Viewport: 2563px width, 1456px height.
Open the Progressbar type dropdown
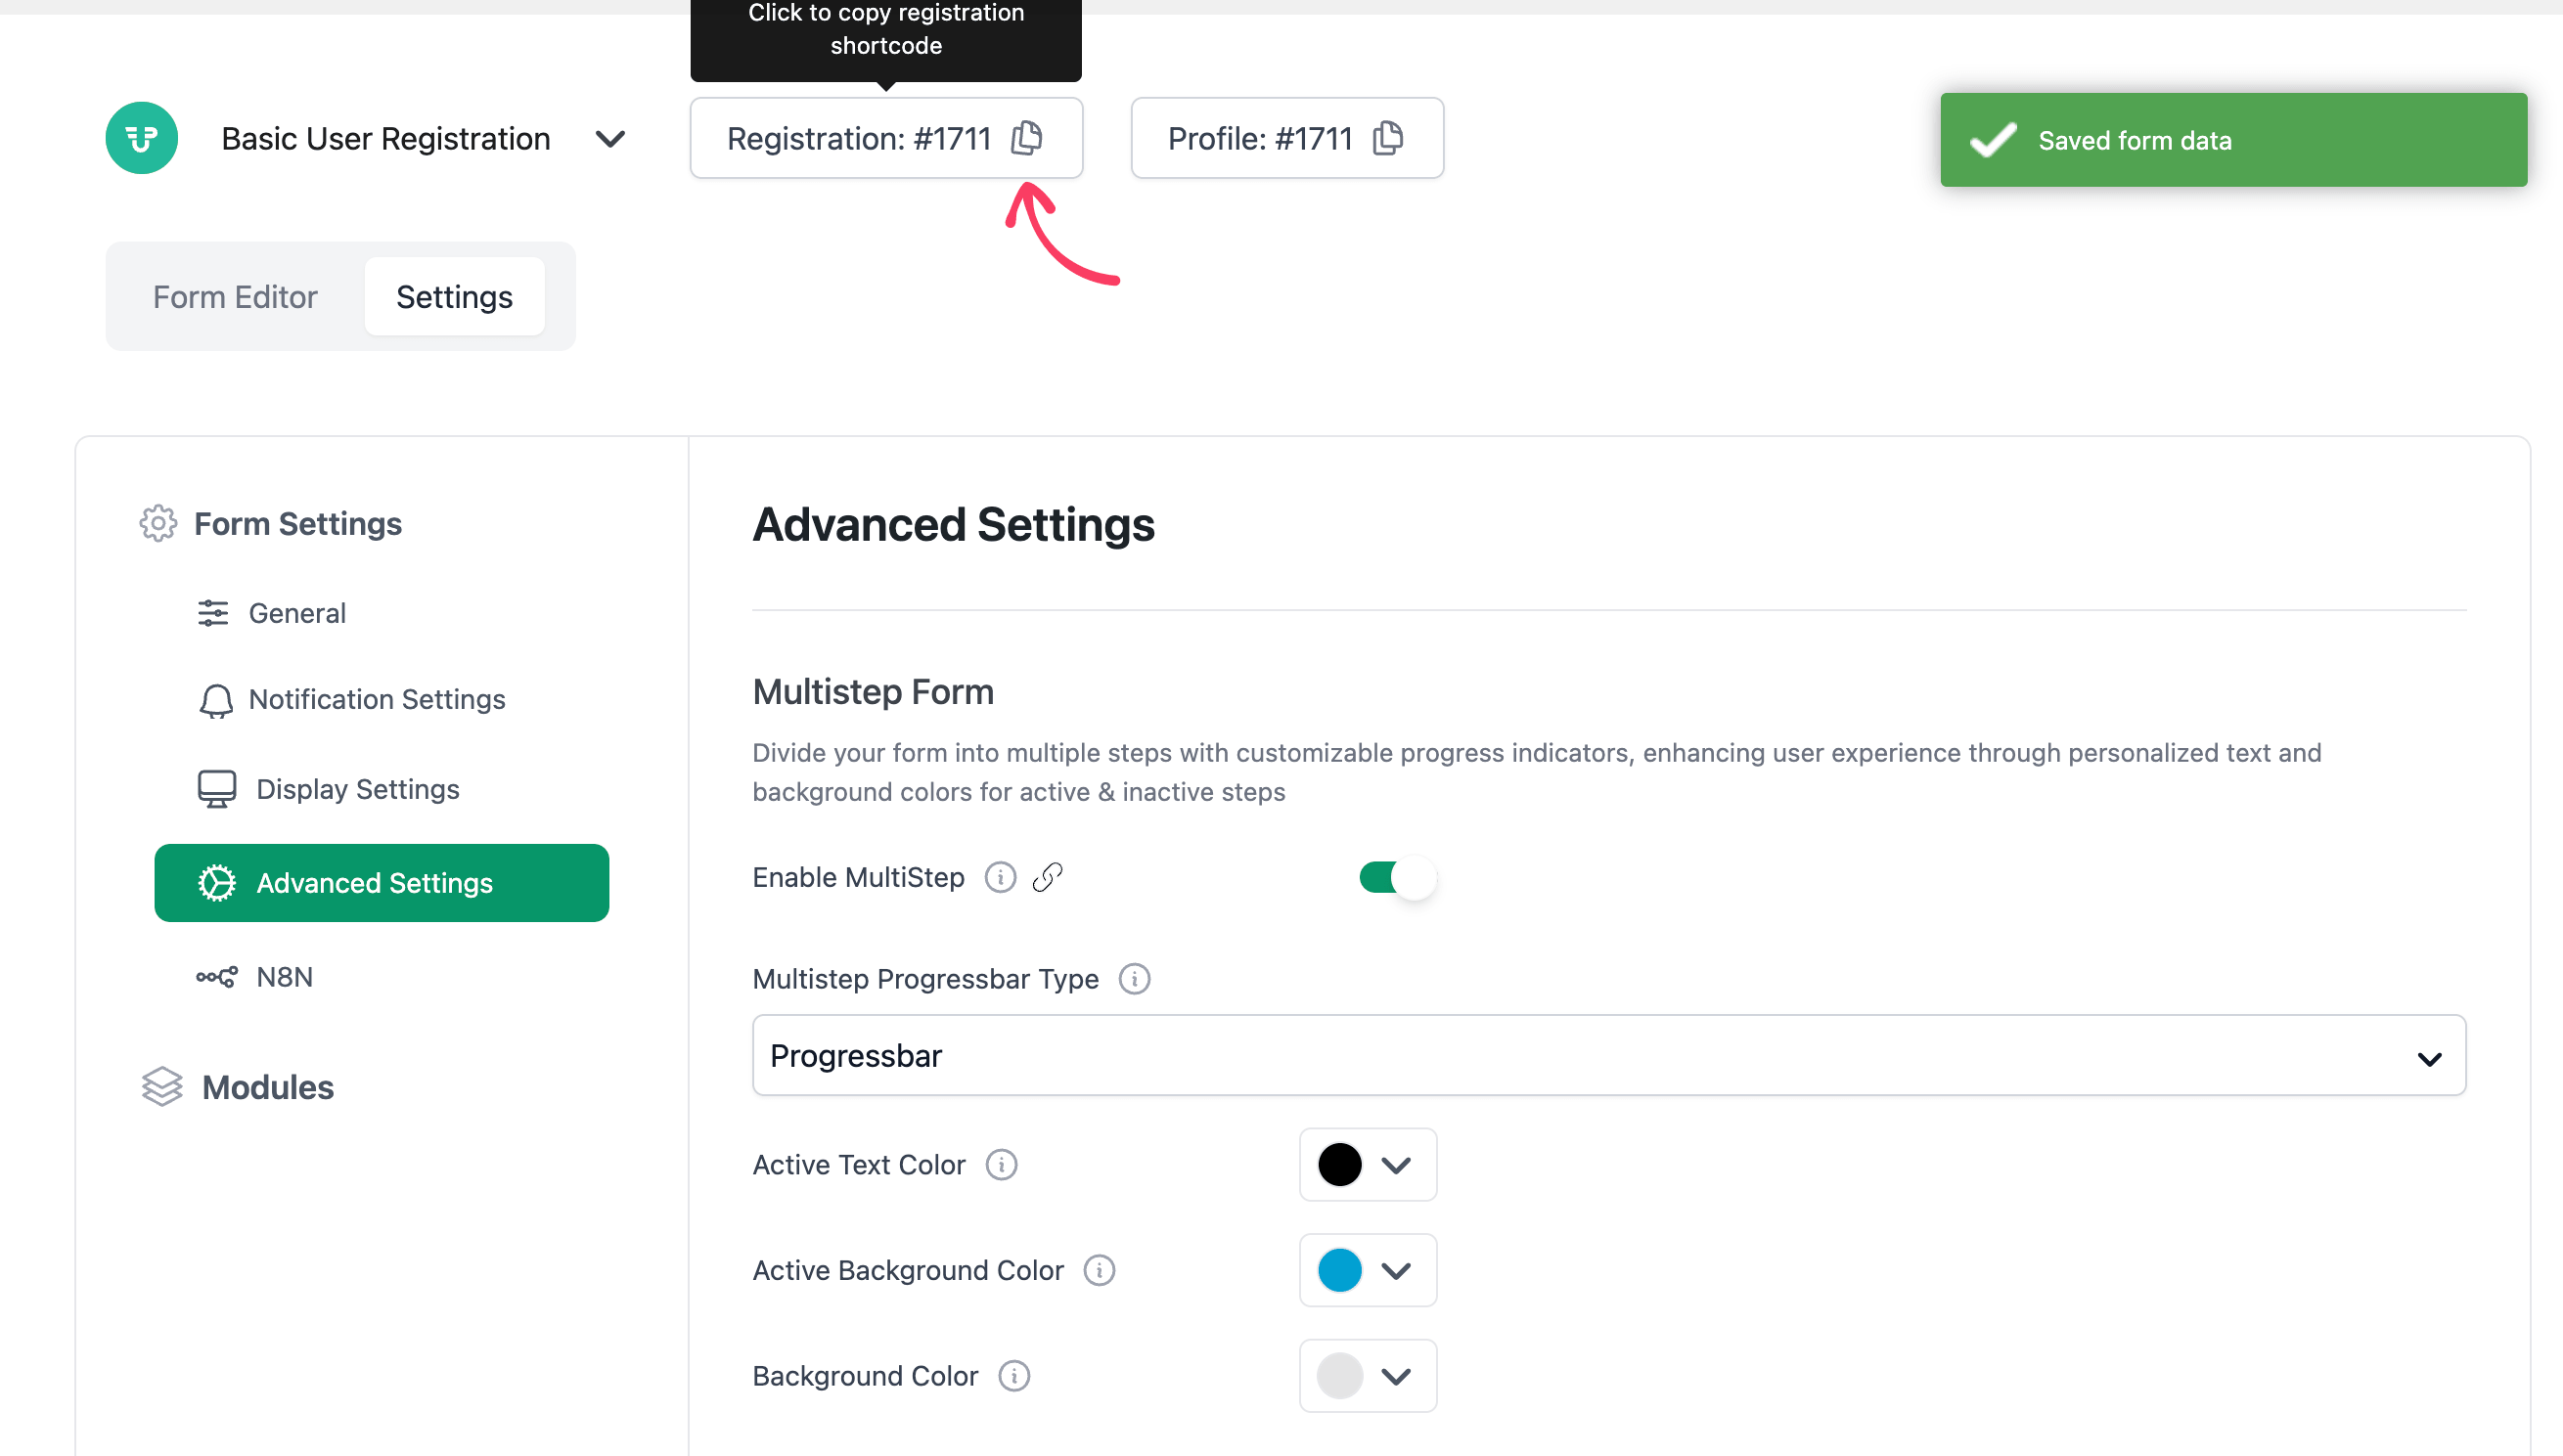click(1608, 1055)
